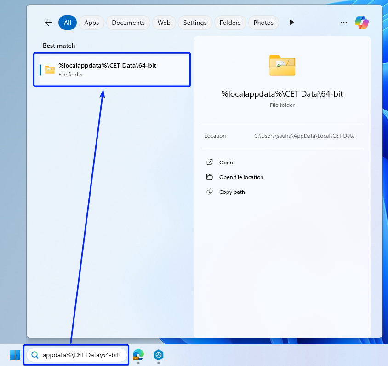Open Microsoft Edge from the taskbar
Viewport: 388px width, 366px height.
(x=138, y=355)
